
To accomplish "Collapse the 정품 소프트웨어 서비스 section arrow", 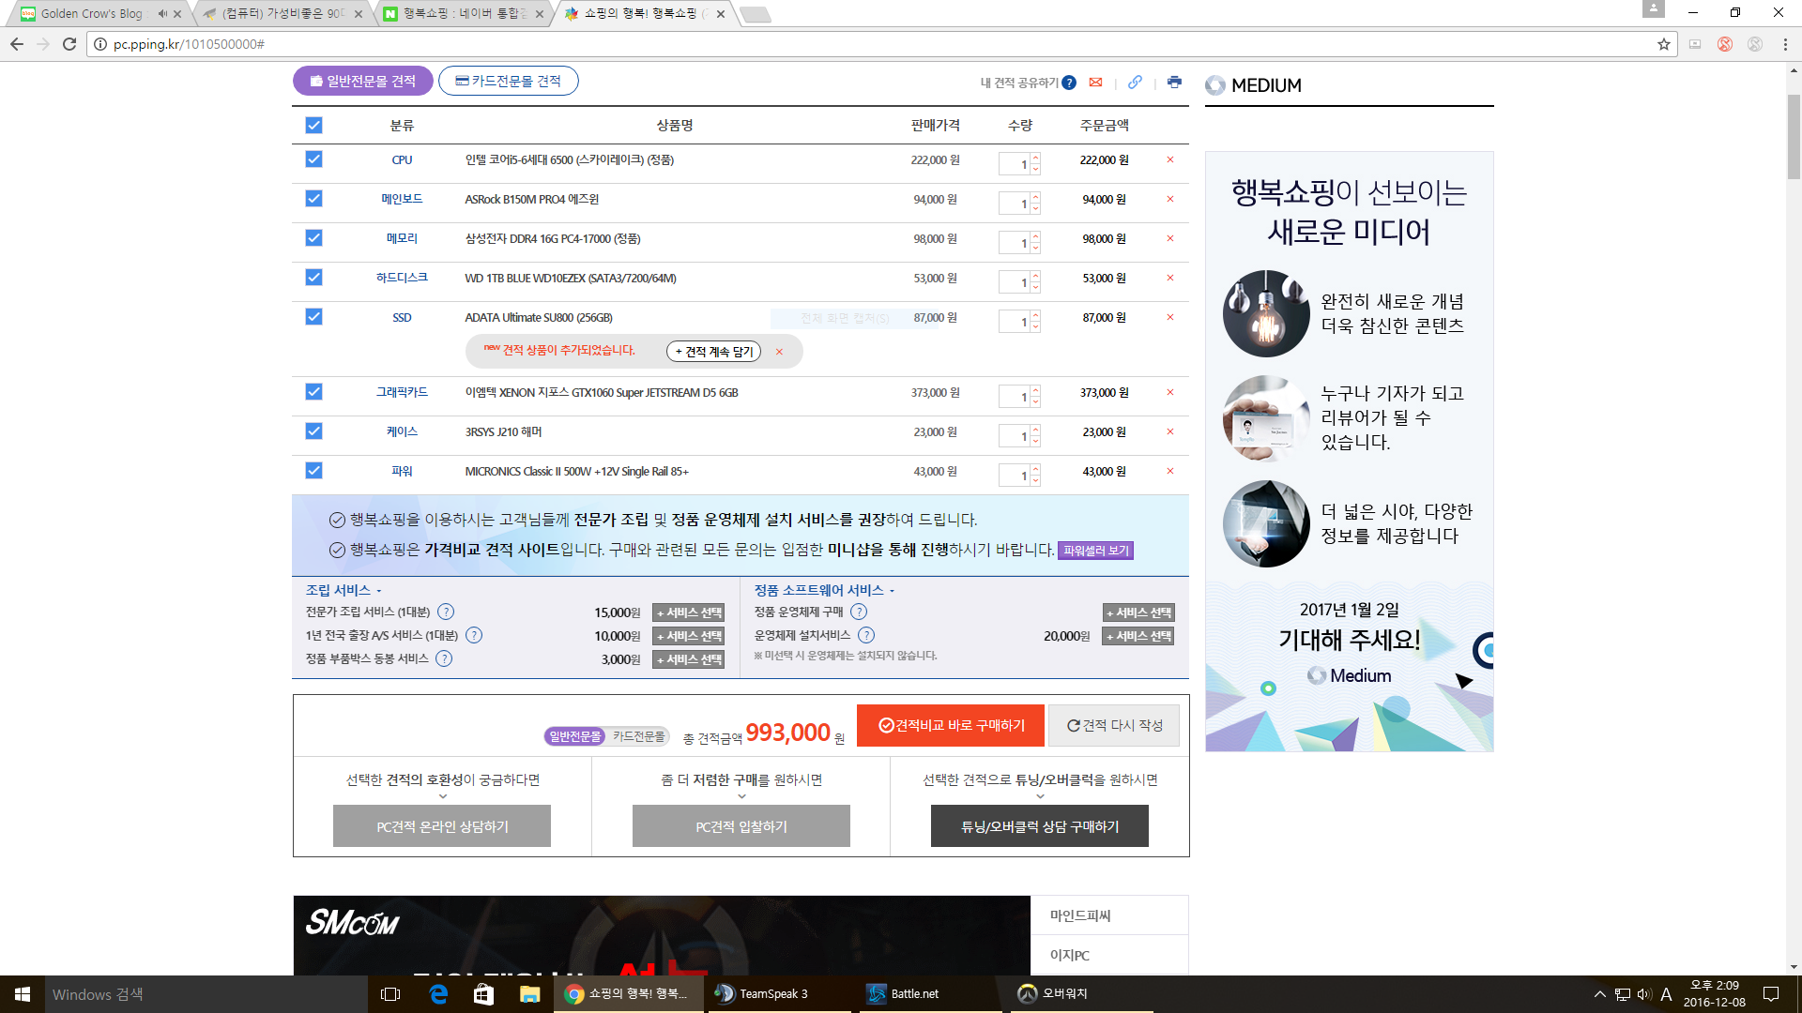I will [892, 591].
